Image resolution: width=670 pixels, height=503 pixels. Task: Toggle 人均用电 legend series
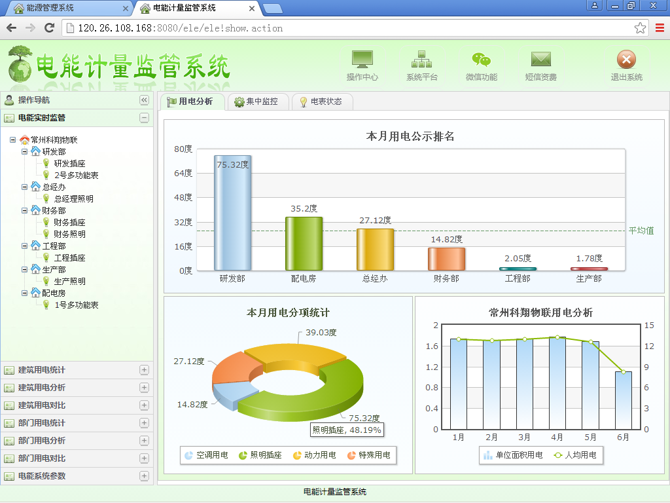[x=575, y=455]
